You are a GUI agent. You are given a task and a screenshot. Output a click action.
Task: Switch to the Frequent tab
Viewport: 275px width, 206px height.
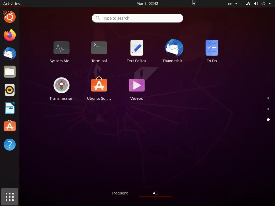(120, 193)
